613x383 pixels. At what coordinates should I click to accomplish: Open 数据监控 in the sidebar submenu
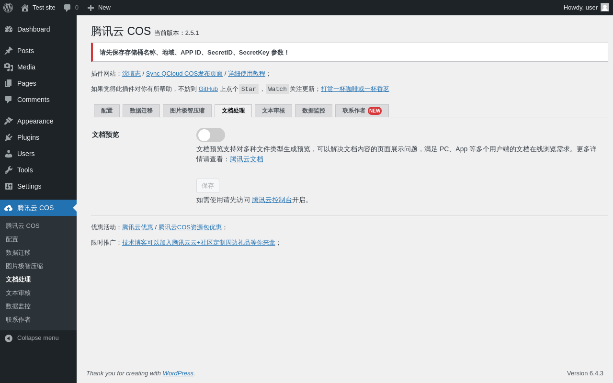[x=38, y=306]
